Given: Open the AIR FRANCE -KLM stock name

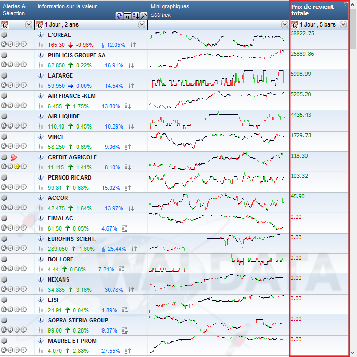Looking at the screenshot, I should 72,96.
